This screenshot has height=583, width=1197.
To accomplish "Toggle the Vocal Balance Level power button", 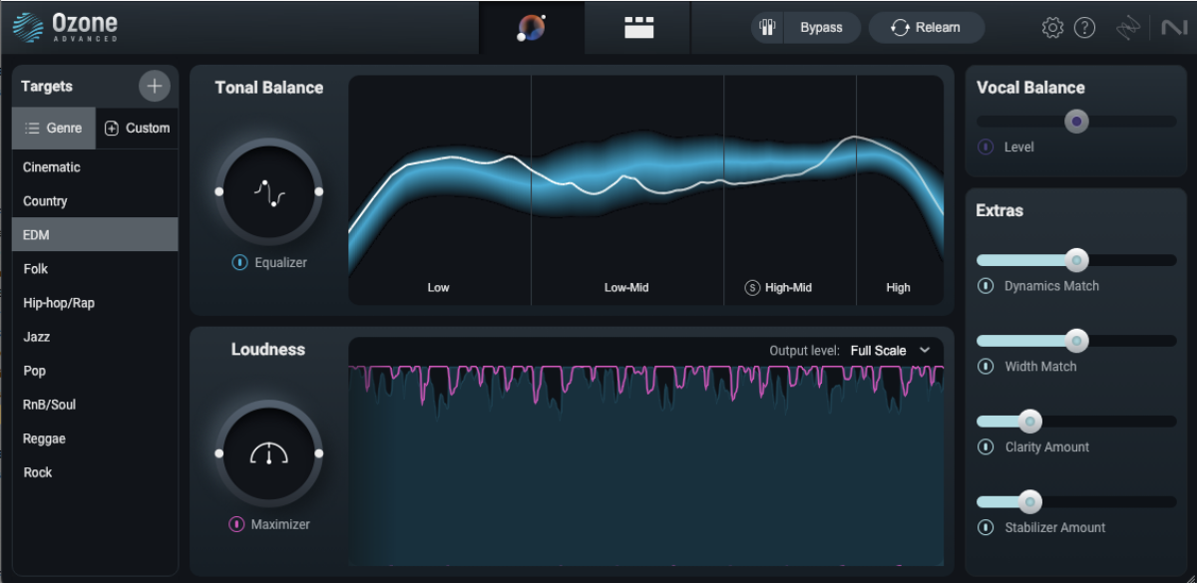I will pyautogui.click(x=986, y=147).
